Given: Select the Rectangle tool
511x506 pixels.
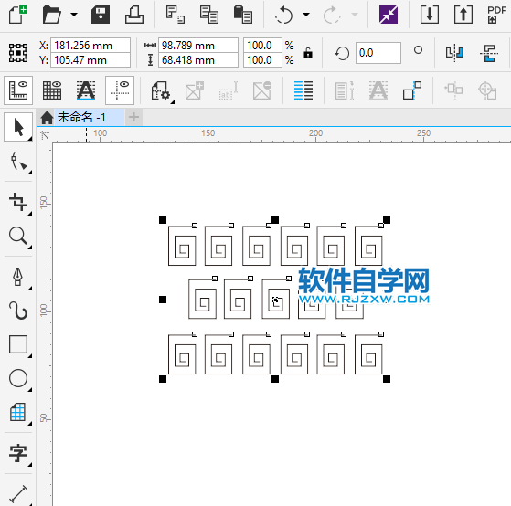Looking at the screenshot, I should pos(18,344).
